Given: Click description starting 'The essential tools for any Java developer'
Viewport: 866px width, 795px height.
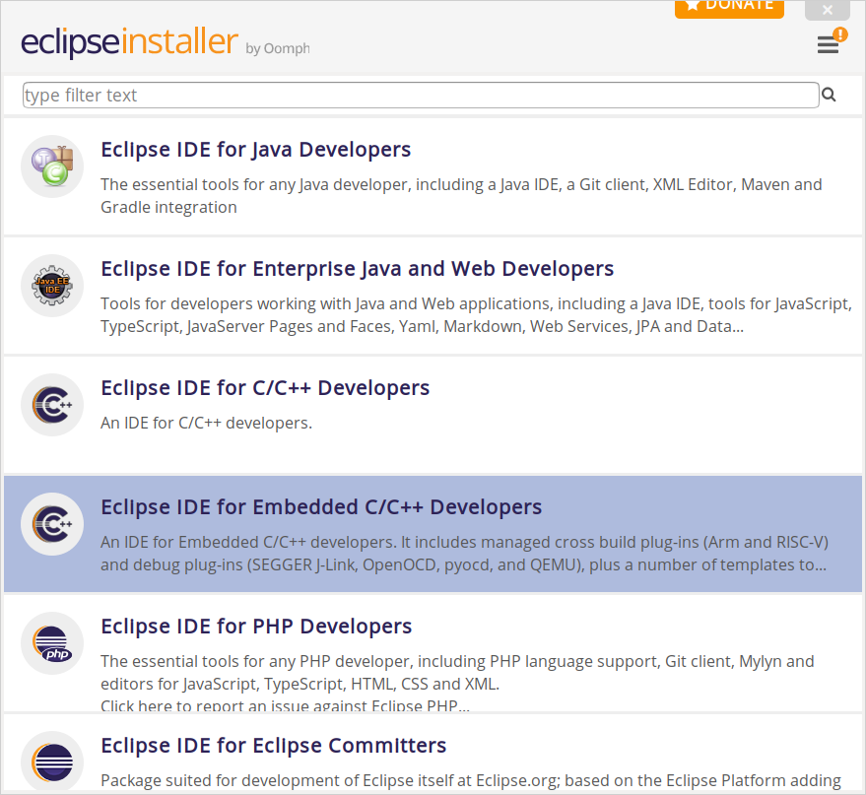Looking at the screenshot, I should (x=461, y=195).
